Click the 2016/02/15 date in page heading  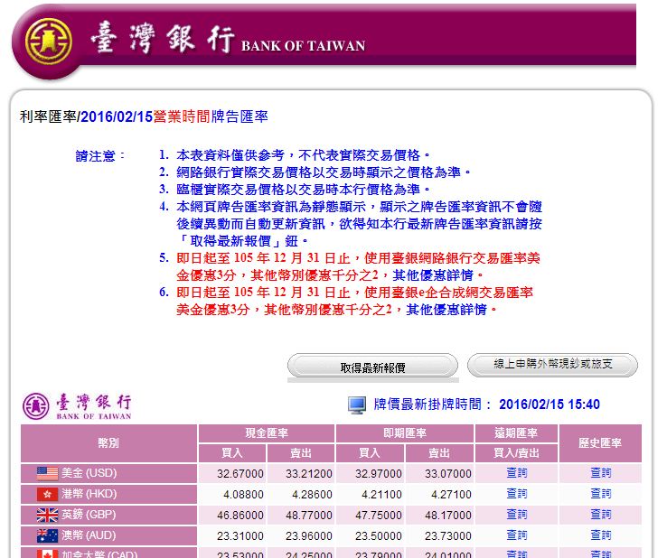pos(117,116)
